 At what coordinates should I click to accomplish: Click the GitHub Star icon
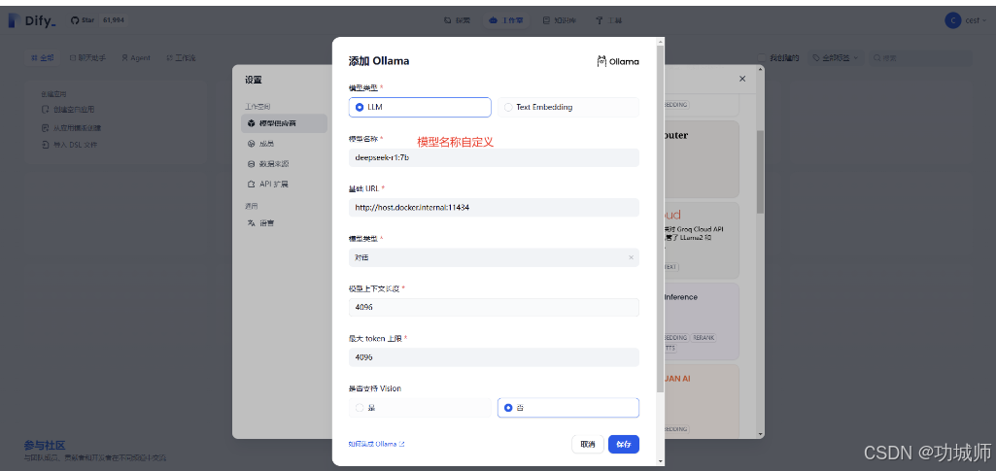point(74,20)
